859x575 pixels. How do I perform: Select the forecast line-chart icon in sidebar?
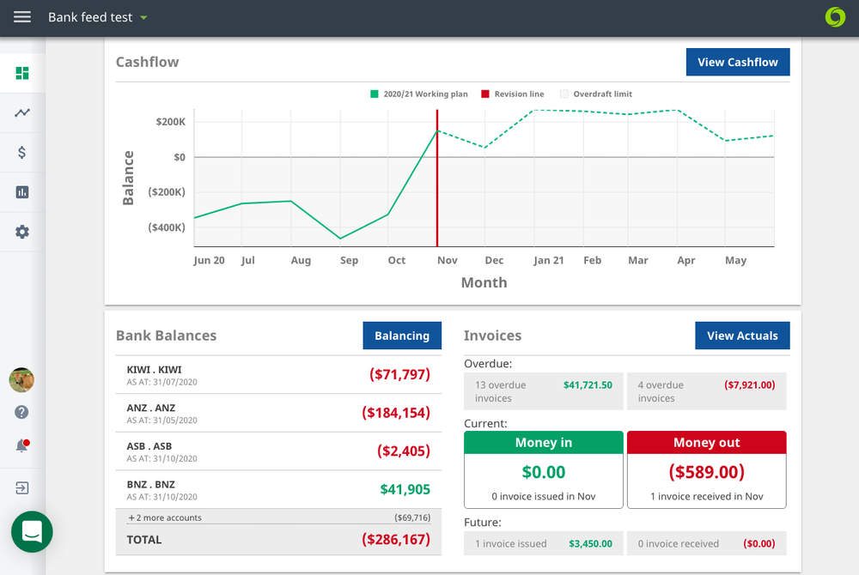[21, 112]
